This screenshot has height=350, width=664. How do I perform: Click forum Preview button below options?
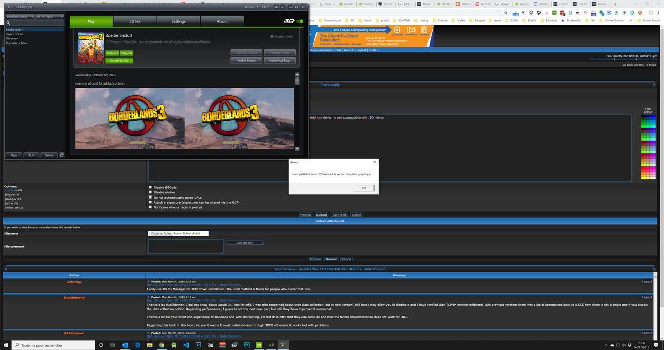306,215
